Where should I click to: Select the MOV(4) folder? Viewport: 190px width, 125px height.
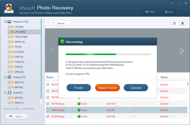(x=19, y=82)
